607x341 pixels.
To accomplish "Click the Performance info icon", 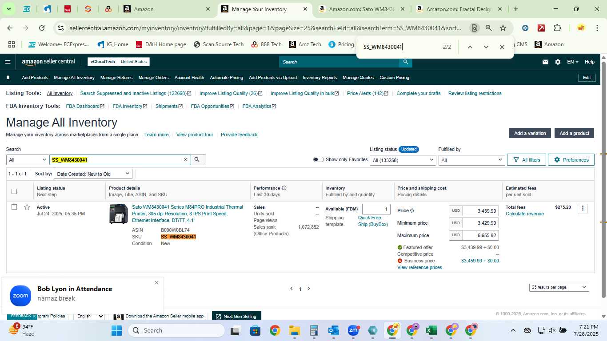I will (284, 188).
